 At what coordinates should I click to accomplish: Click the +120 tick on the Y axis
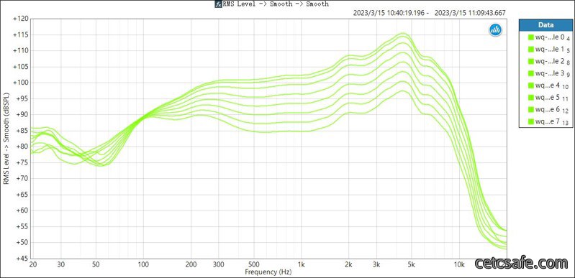click(21, 19)
